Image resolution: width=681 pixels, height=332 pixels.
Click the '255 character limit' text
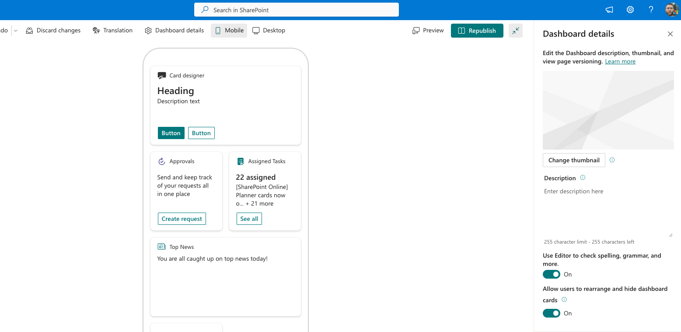[589, 242]
